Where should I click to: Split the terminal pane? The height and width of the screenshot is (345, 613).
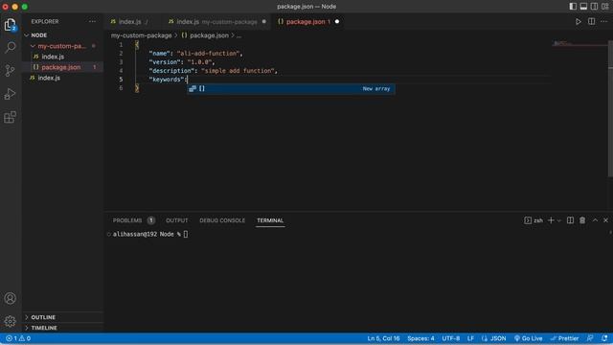click(571, 220)
